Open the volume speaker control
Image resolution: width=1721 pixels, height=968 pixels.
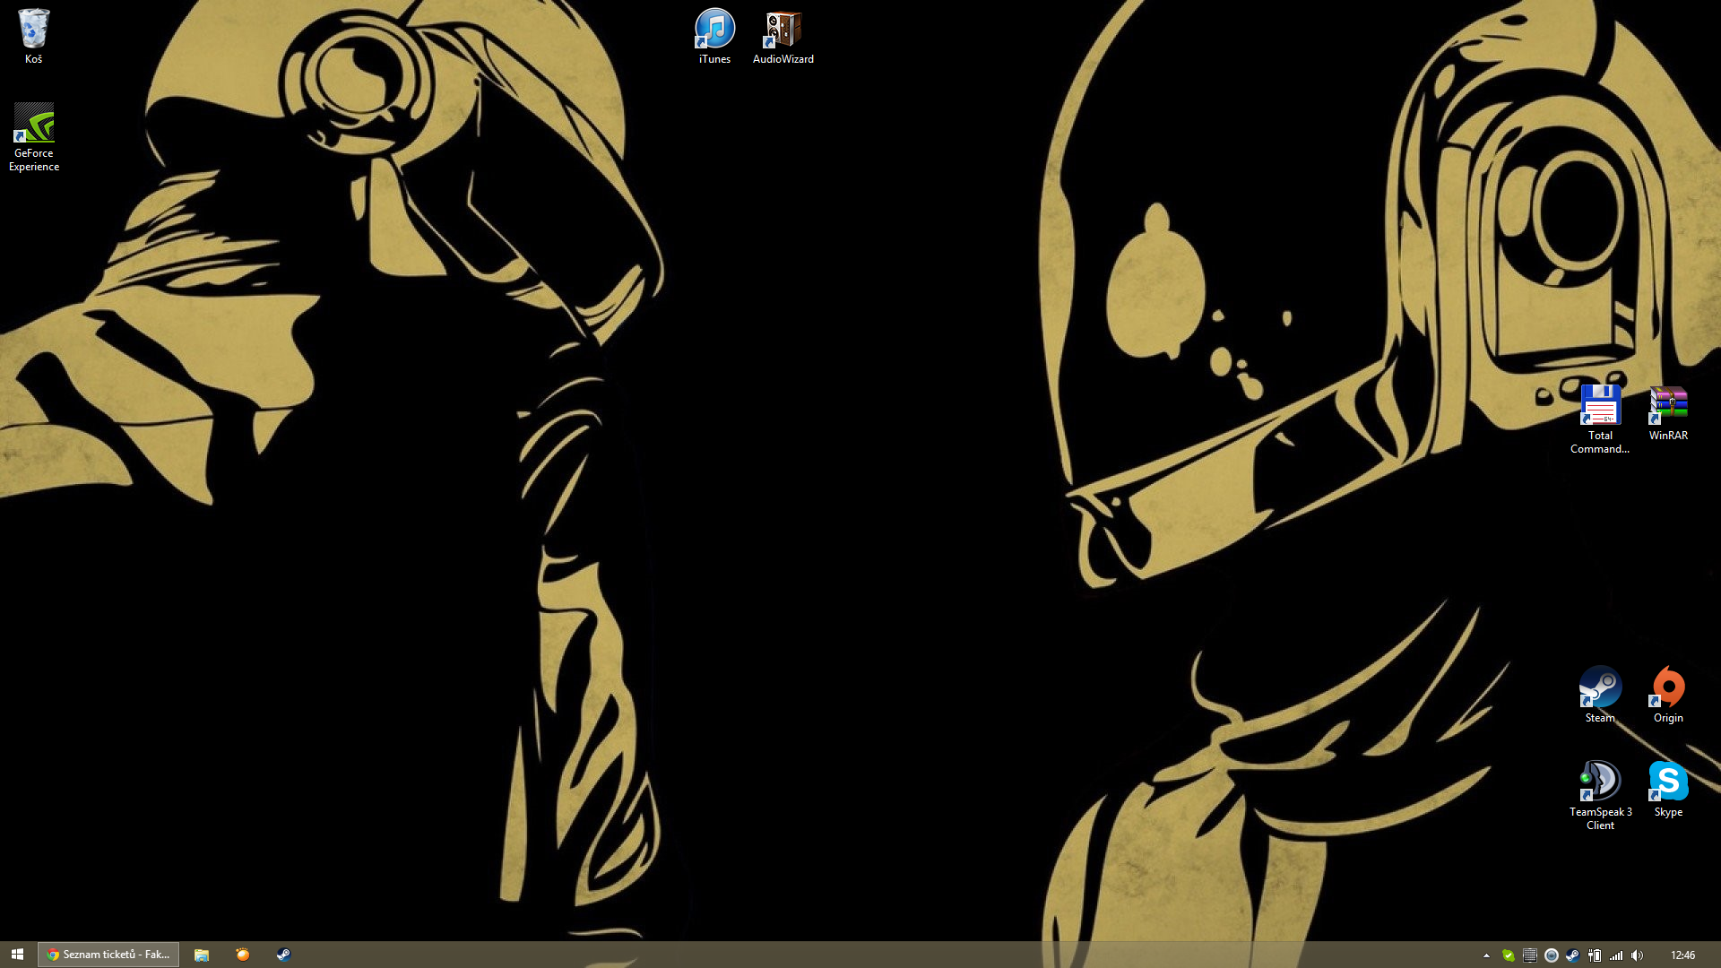(x=1638, y=955)
